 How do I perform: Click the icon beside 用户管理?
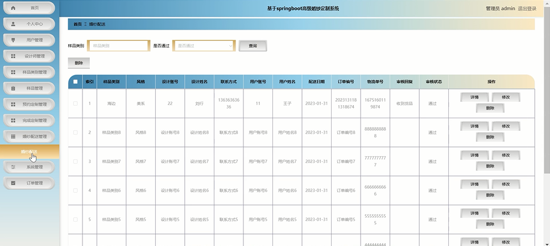[x=13, y=40]
